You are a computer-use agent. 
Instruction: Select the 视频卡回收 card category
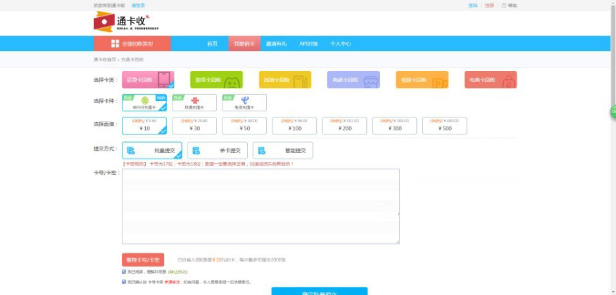422,80
